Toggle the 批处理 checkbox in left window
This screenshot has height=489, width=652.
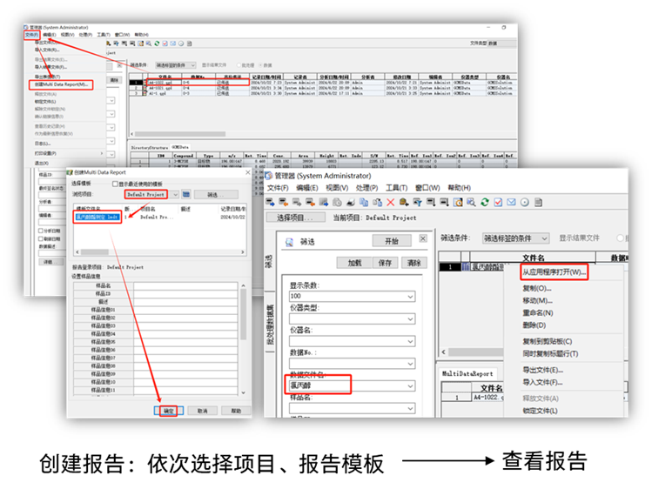point(239,64)
